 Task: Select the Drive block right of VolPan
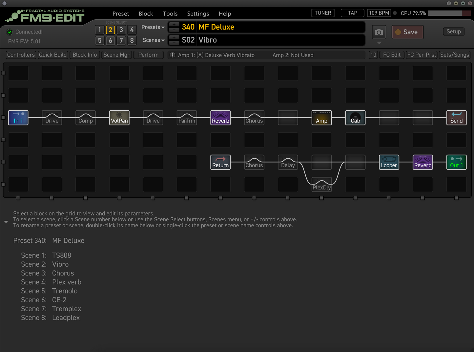pos(153,118)
